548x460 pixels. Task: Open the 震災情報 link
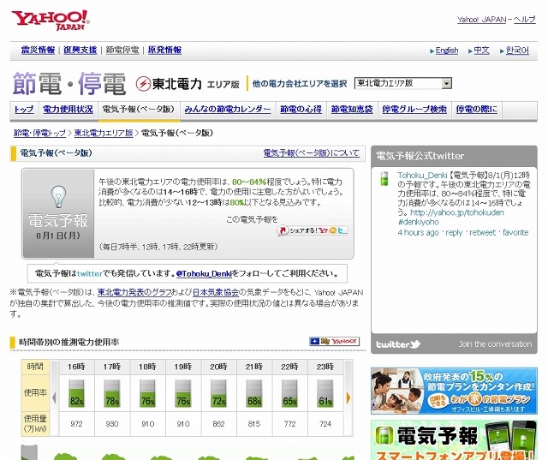coord(38,50)
